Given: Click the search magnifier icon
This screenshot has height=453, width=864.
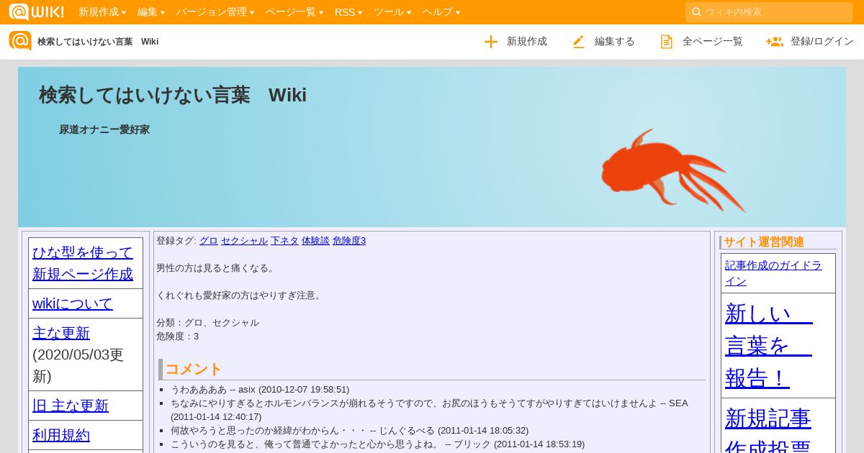Looking at the screenshot, I should (x=696, y=12).
